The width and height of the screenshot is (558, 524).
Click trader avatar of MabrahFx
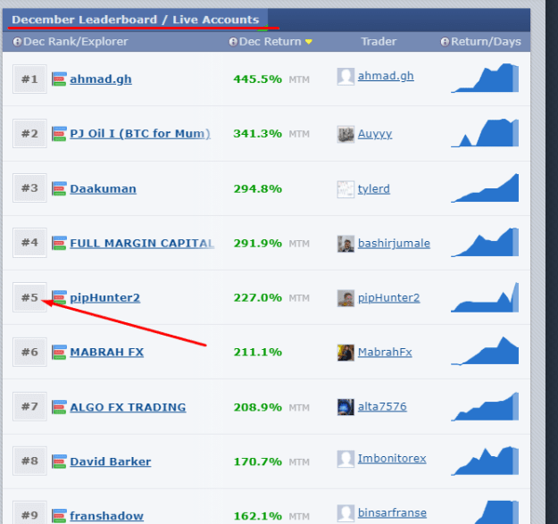346,353
